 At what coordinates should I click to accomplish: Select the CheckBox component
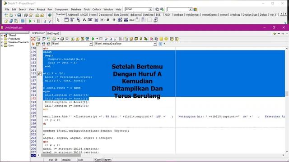click(x=108, y=20)
